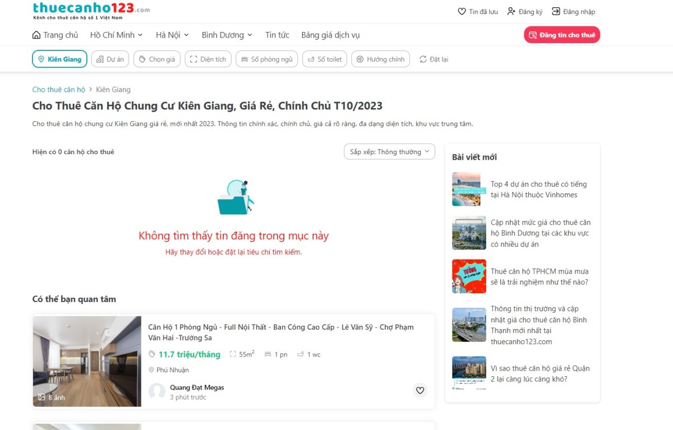Click the image count icon labeled 8 ảnh

[42, 397]
